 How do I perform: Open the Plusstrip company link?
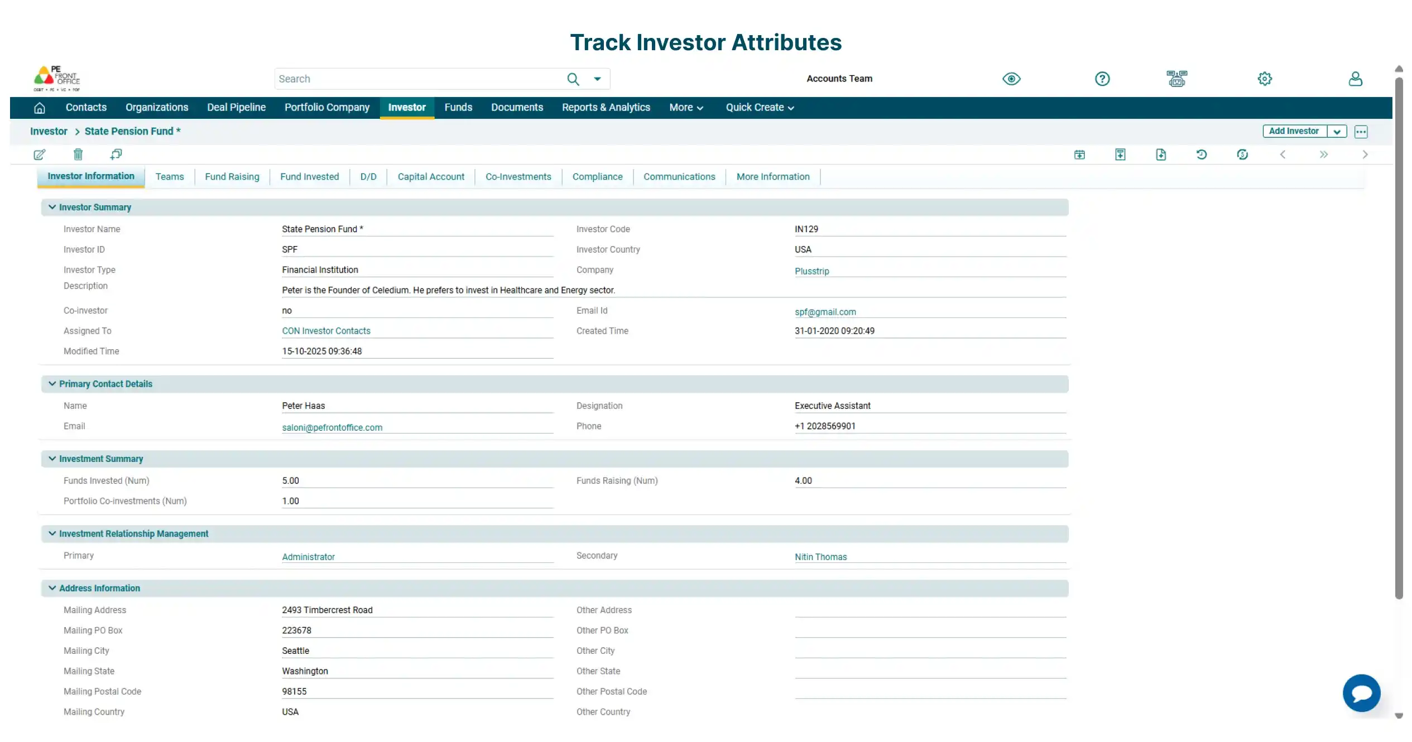click(x=811, y=271)
